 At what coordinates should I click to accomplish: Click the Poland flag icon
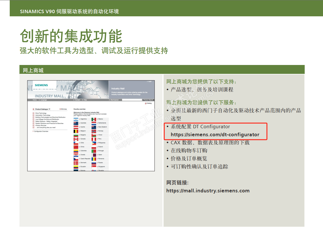point(94,147)
